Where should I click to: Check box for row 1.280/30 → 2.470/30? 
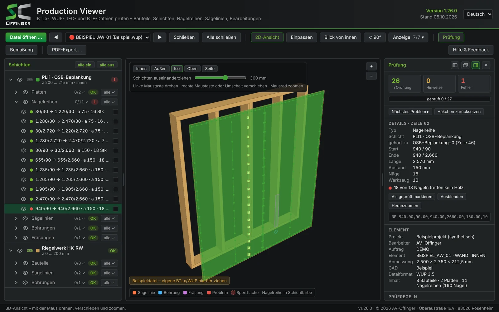[x=115, y=121]
